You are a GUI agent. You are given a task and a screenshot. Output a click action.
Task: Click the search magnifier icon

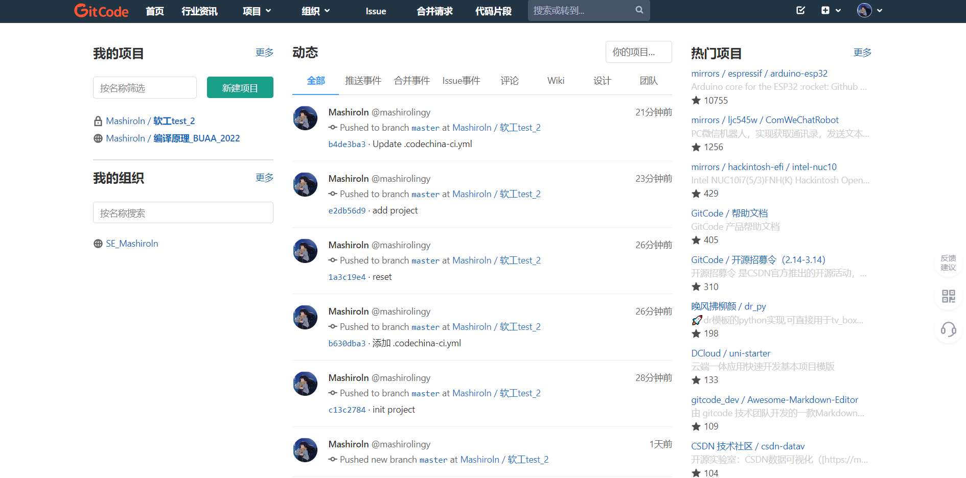coord(639,10)
